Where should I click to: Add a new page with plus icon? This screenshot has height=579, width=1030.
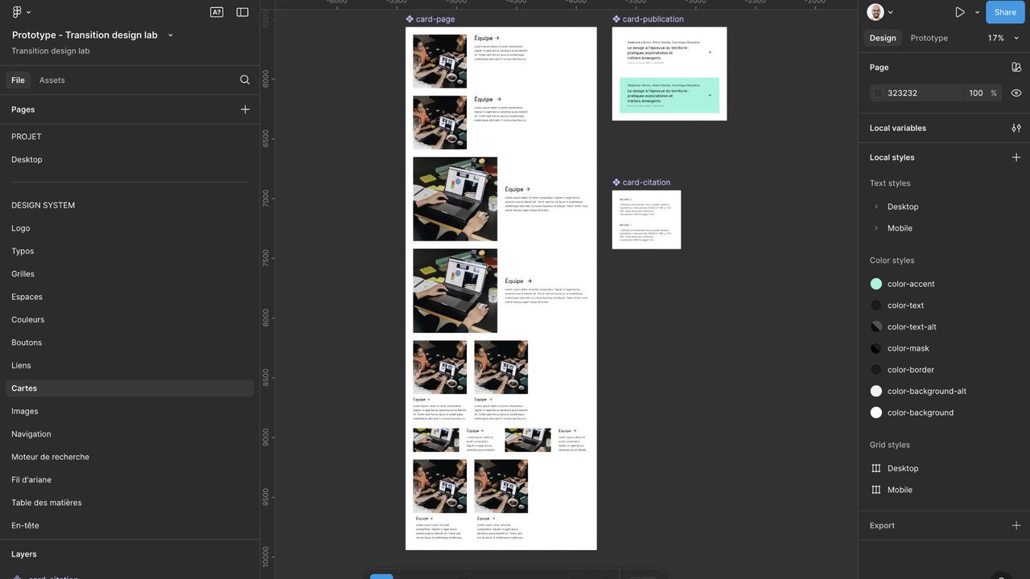click(245, 109)
